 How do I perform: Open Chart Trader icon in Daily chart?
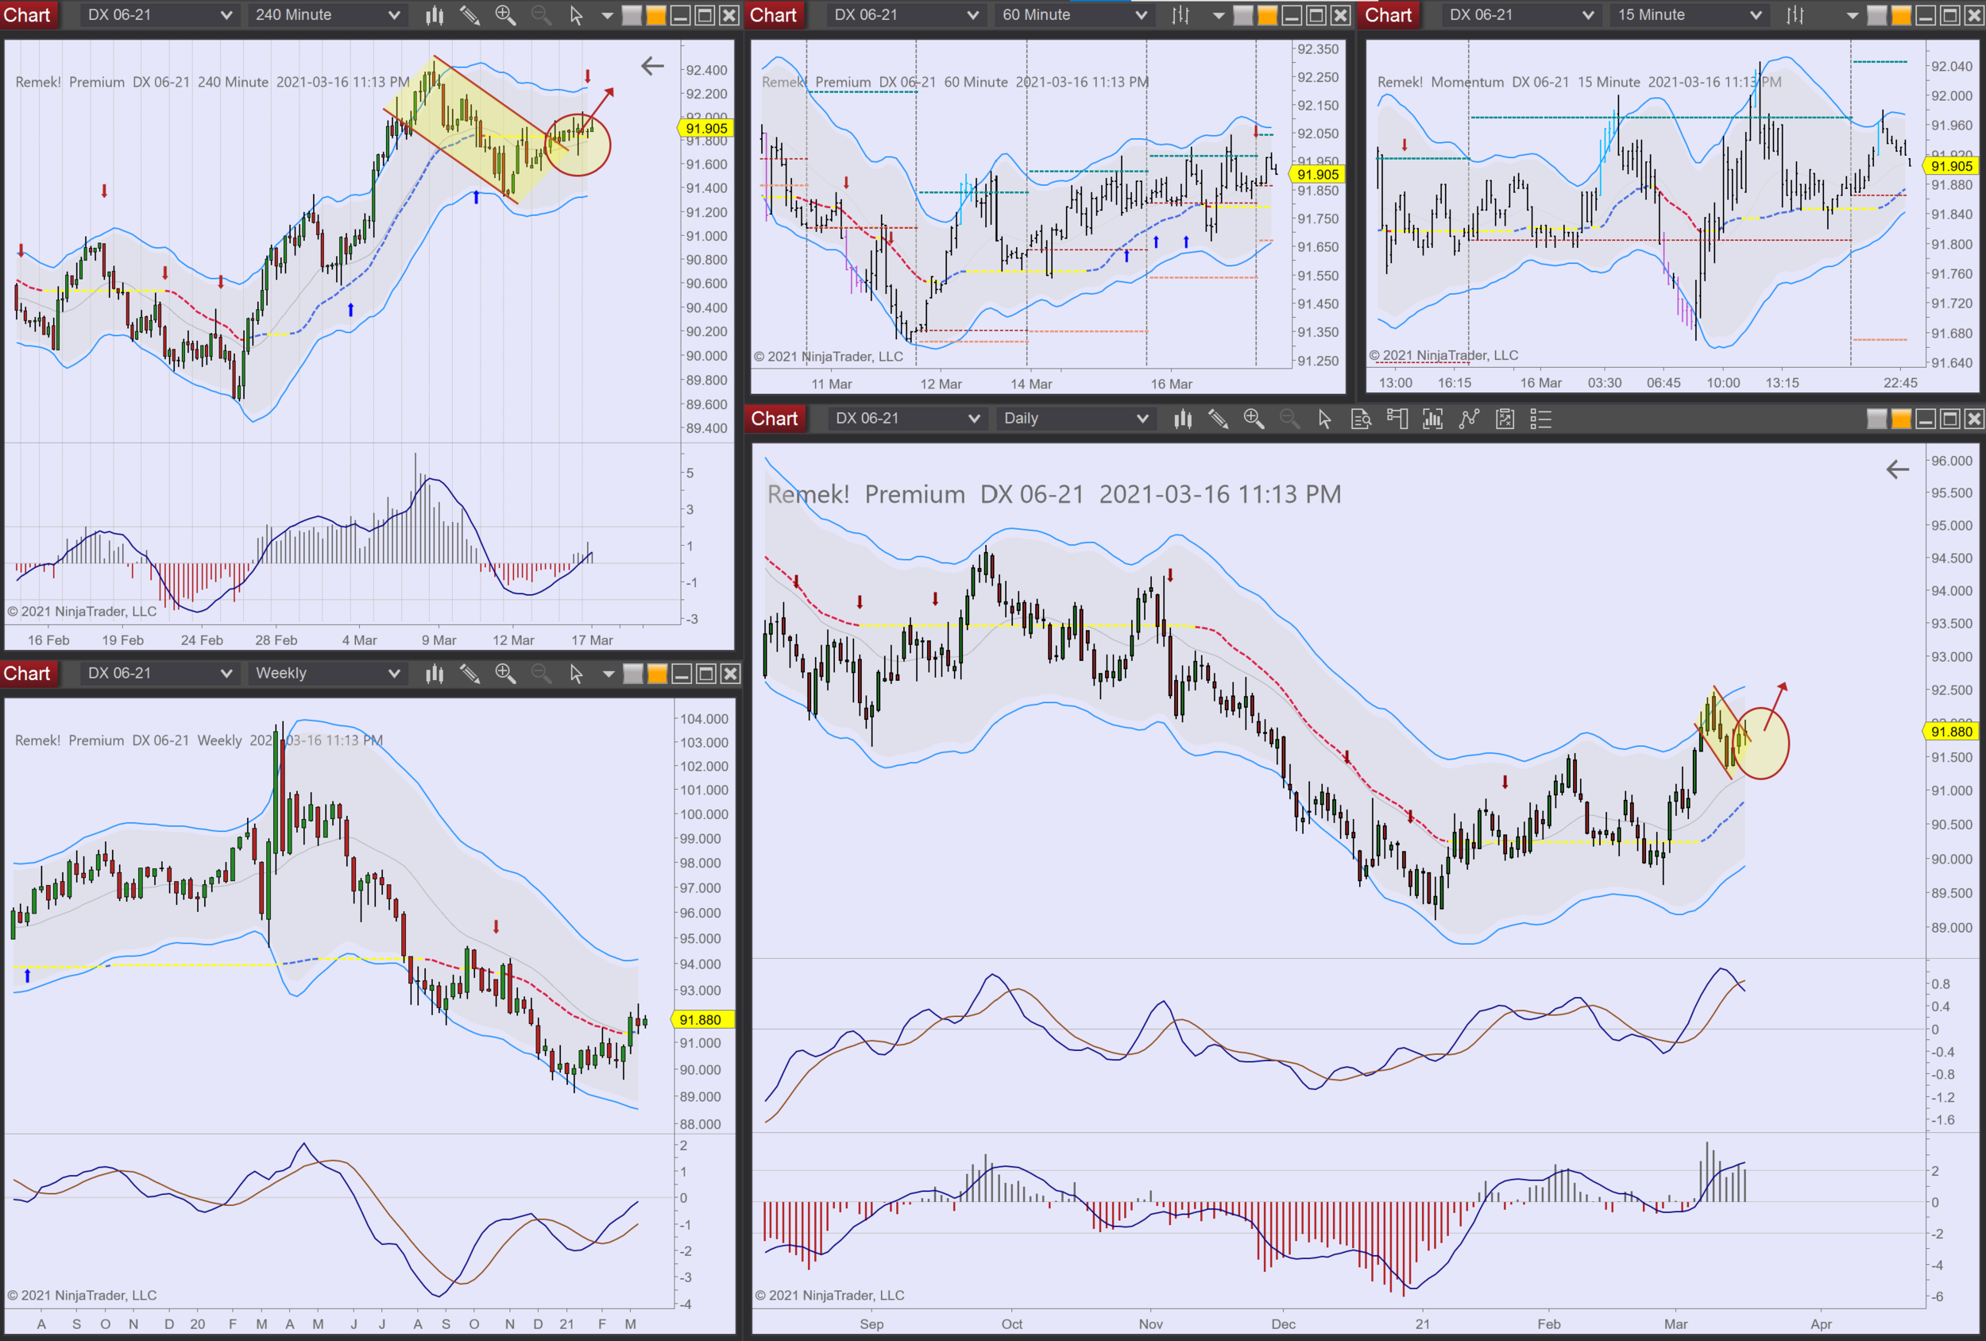tap(1397, 419)
